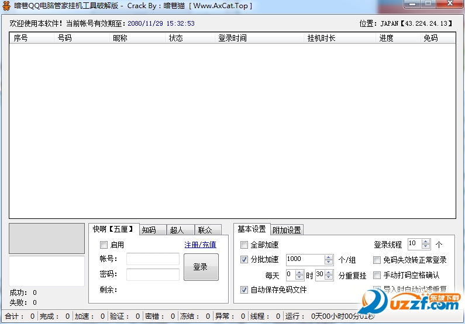
Task: Uncheck the 分批加速 checkbox
Action: coord(244,260)
